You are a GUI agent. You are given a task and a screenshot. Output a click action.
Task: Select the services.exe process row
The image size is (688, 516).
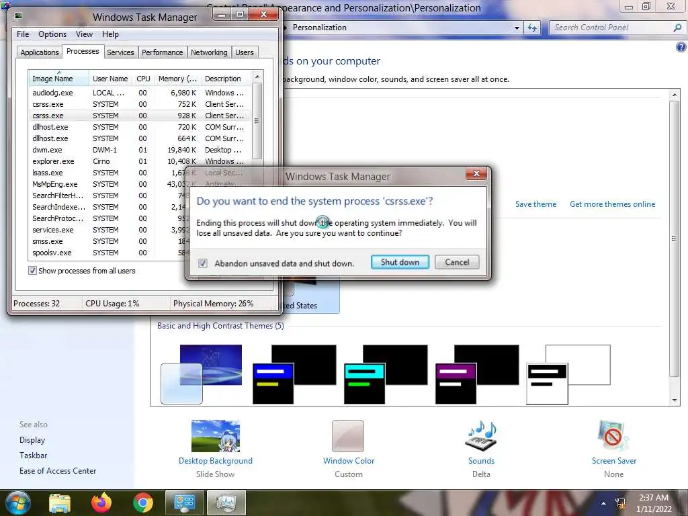pyautogui.click(x=107, y=230)
